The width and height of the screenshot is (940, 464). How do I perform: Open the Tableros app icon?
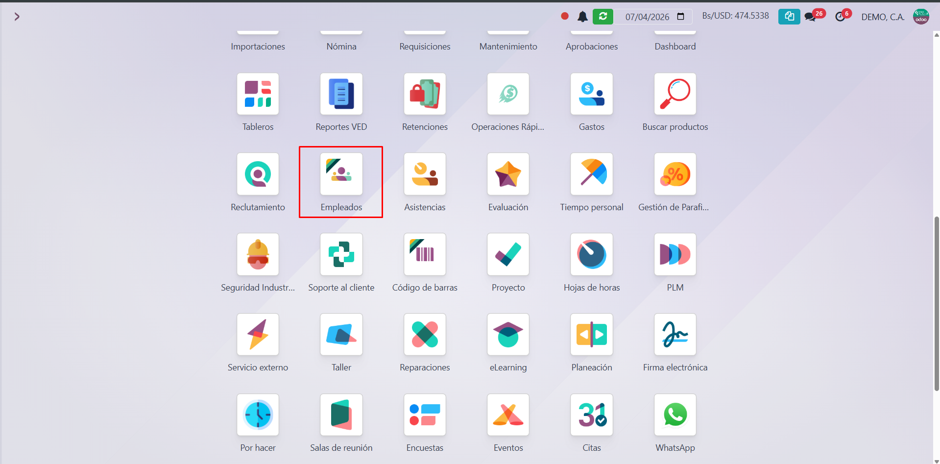tap(258, 94)
